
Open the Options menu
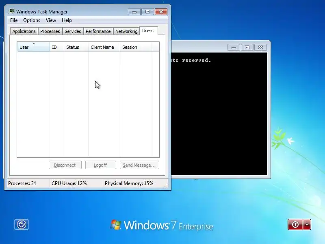click(x=32, y=20)
